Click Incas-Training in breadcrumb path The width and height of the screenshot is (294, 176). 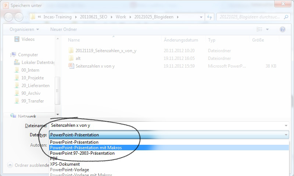tap(57, 17)
